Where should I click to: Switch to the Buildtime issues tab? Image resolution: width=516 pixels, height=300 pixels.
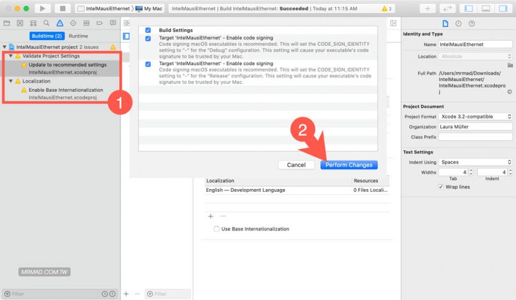[x=47, y=36]
